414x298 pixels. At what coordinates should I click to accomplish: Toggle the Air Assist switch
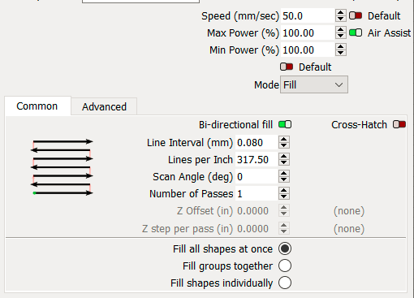[356, 32]
